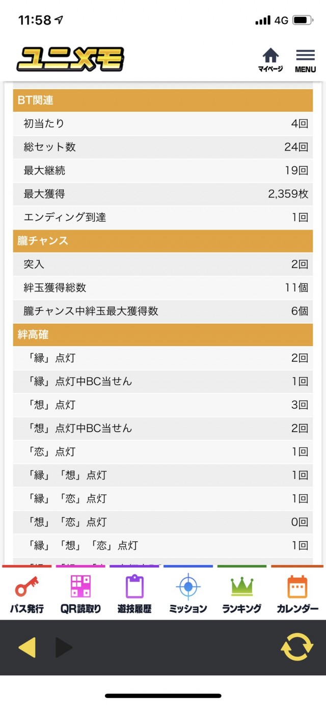Screen dimensions: 326x705
Task: Tap the 絆高確 section header
Action: coord(163,334)
